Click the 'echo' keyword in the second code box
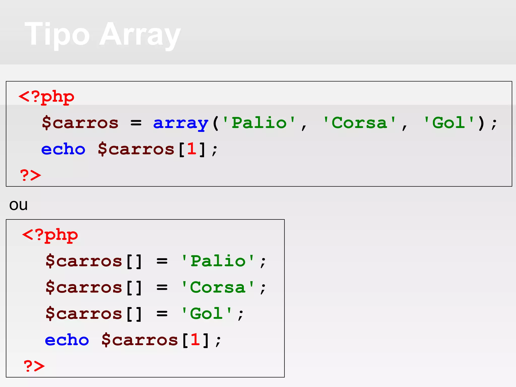This screenshot has height=387, width=516. [67, 340]
